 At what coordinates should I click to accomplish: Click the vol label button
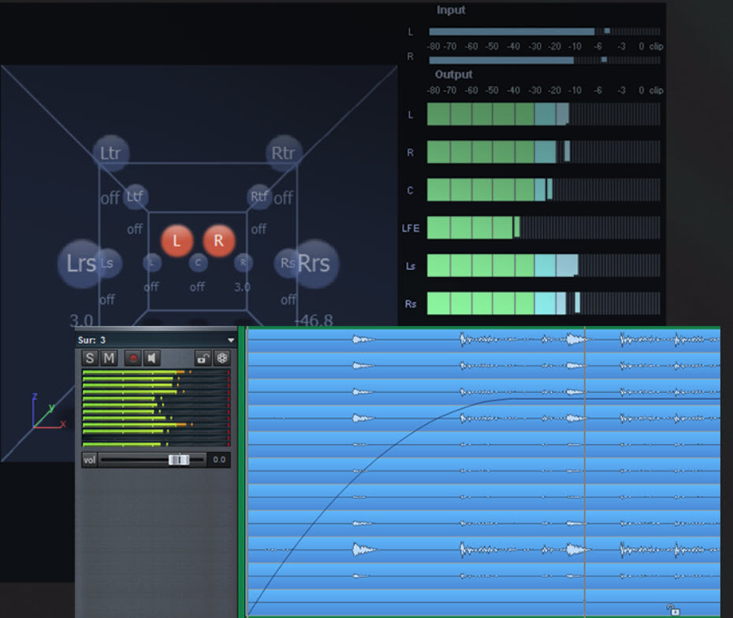90,459
